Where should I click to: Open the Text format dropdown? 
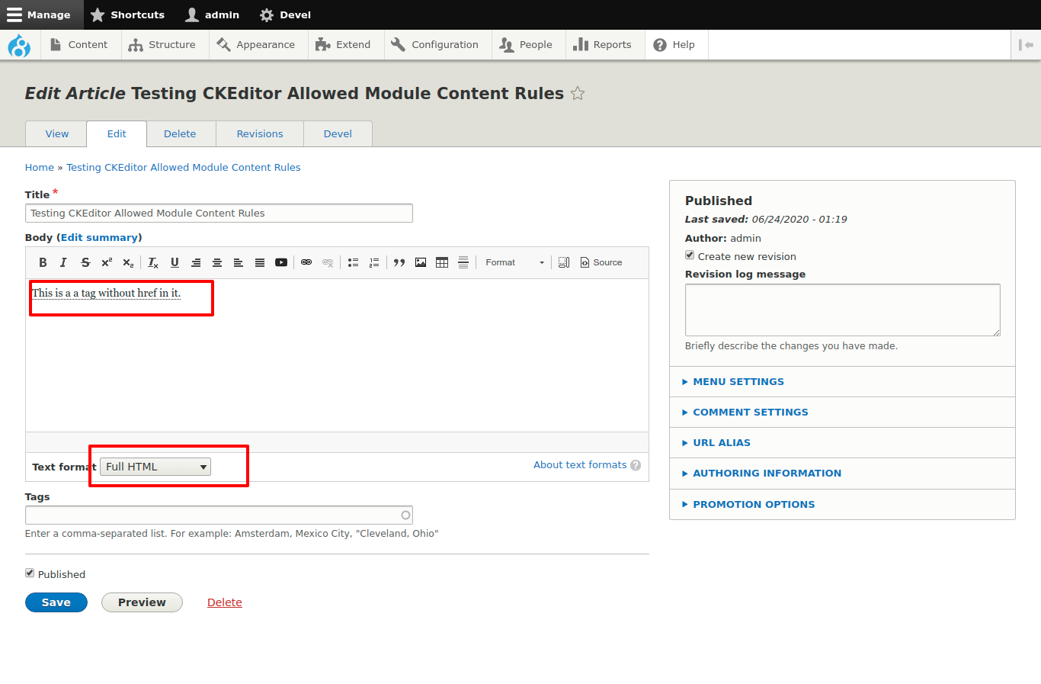pos(155,467)
